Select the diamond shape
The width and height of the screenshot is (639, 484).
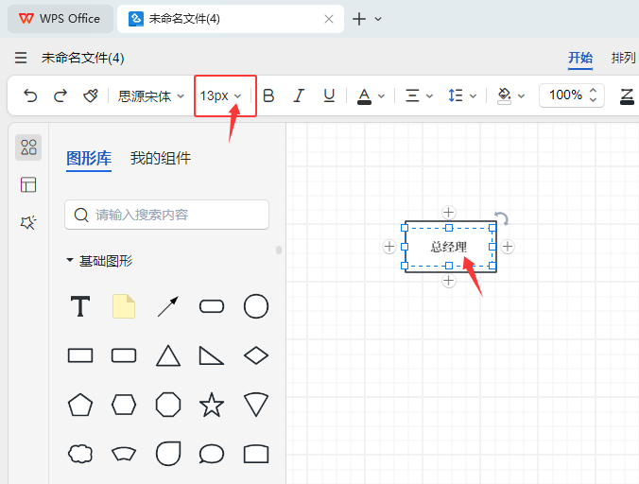coord(256,355)
